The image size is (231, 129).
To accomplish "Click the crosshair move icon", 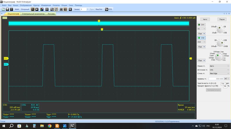I will (x=47, y=9).
